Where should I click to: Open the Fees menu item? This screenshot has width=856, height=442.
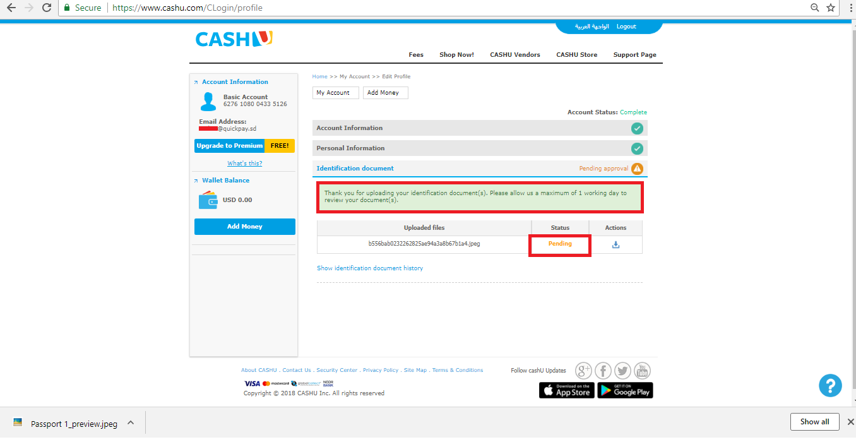[416, 55]
